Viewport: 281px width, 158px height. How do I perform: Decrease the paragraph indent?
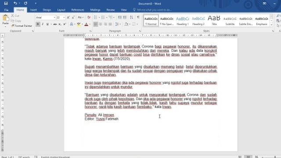pyautogui.click(x=119, y=18)
